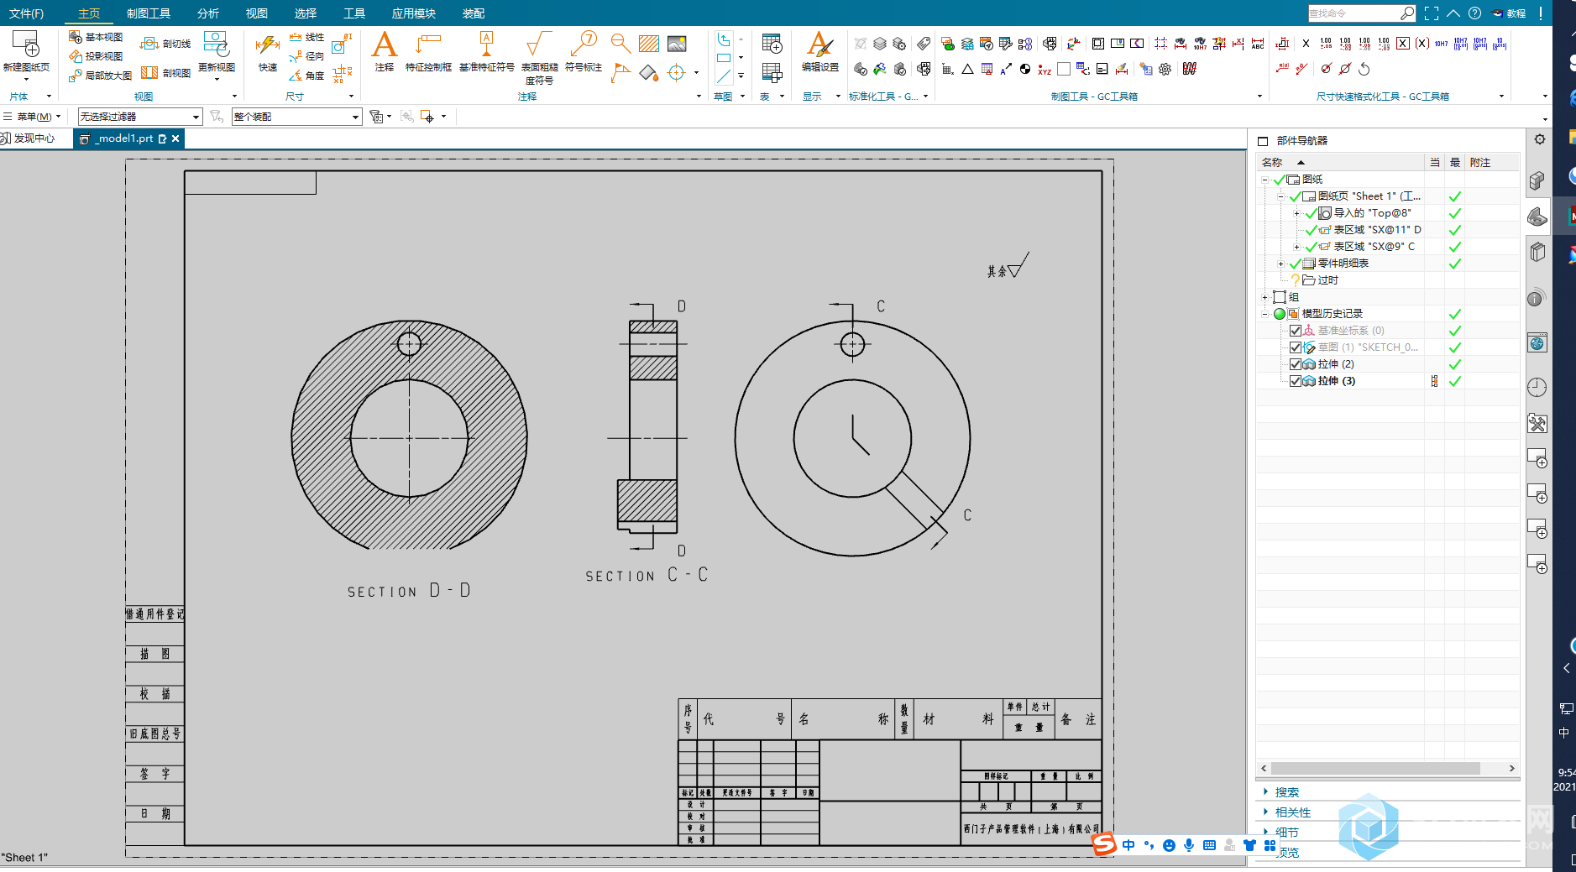
Task: Select the 径向 radial dimension tool
Action: [x=306, y=56]
